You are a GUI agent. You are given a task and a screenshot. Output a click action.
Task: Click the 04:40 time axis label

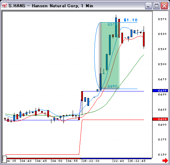pyautogui.click(x=26, y=161)
